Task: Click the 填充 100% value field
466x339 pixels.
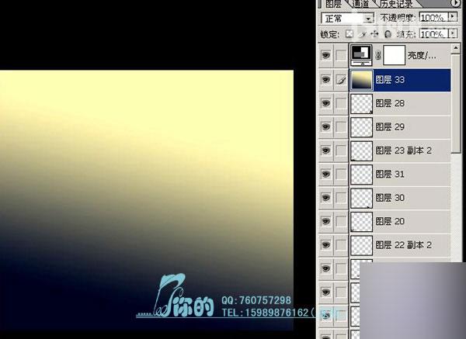Action: coord(434,33)
